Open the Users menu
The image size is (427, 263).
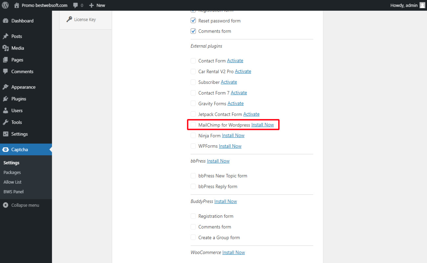[x=26, y=110]
